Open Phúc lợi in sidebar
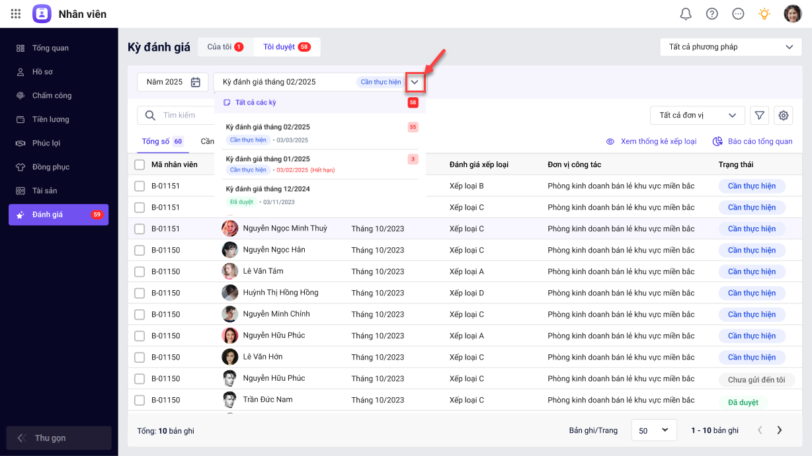 click(x=58, y=143)
